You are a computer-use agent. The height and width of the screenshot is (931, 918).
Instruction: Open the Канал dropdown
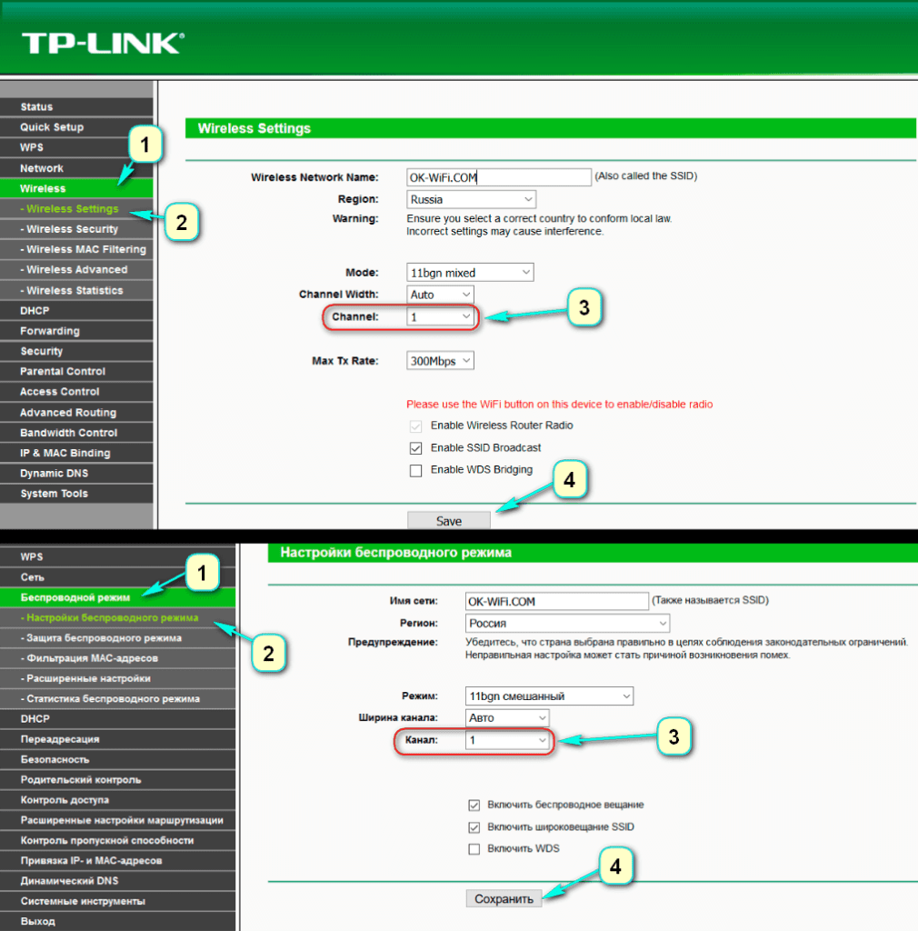tap(507, 741)
